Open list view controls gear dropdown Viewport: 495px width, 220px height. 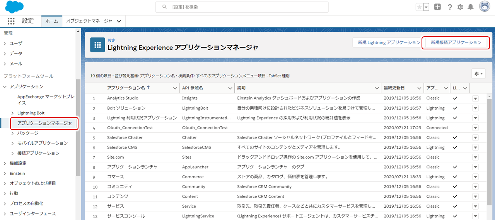point(478,74)
